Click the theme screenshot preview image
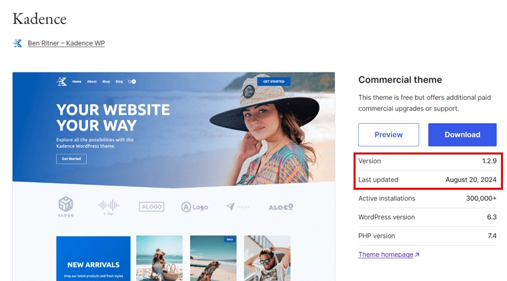Viewport: 507px width, 281px height. click(173, 176)
